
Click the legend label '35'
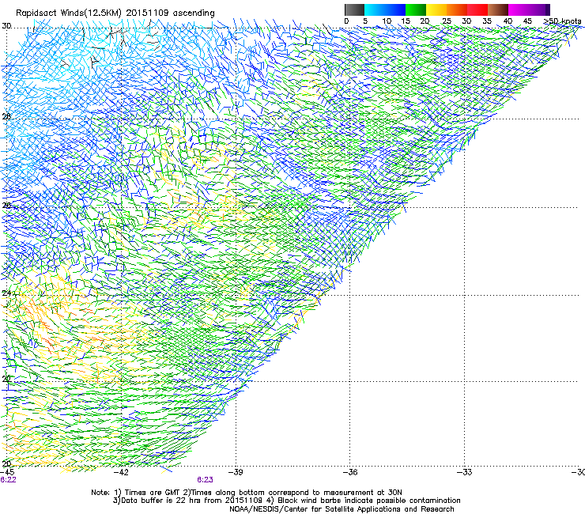[x=487, y=21]
